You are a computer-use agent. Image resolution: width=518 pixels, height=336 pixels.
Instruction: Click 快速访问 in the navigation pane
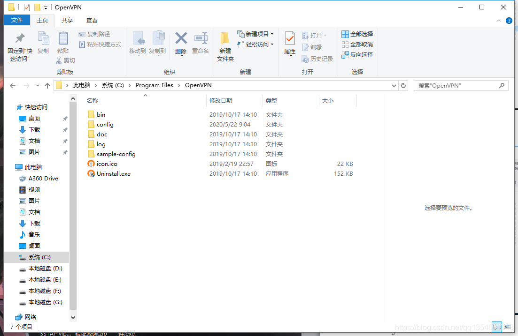pos(36,107)
